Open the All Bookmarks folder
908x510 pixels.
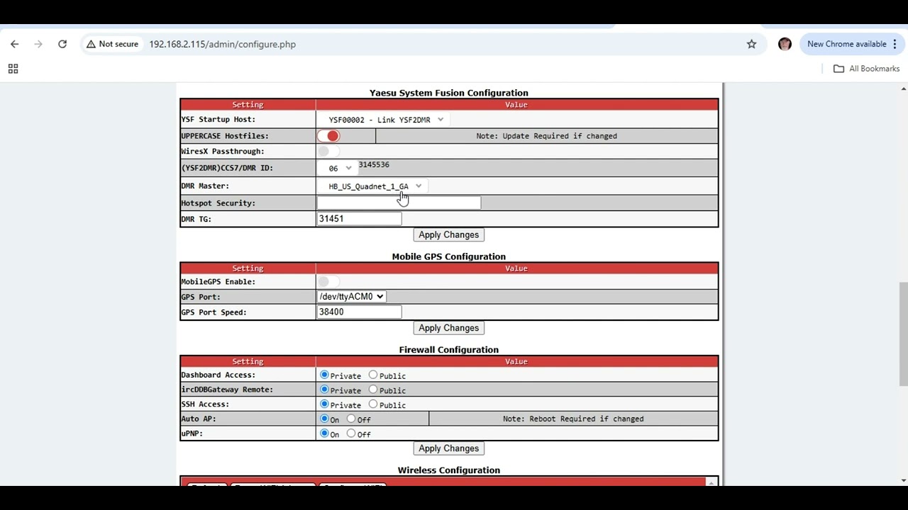pos(866,69)
